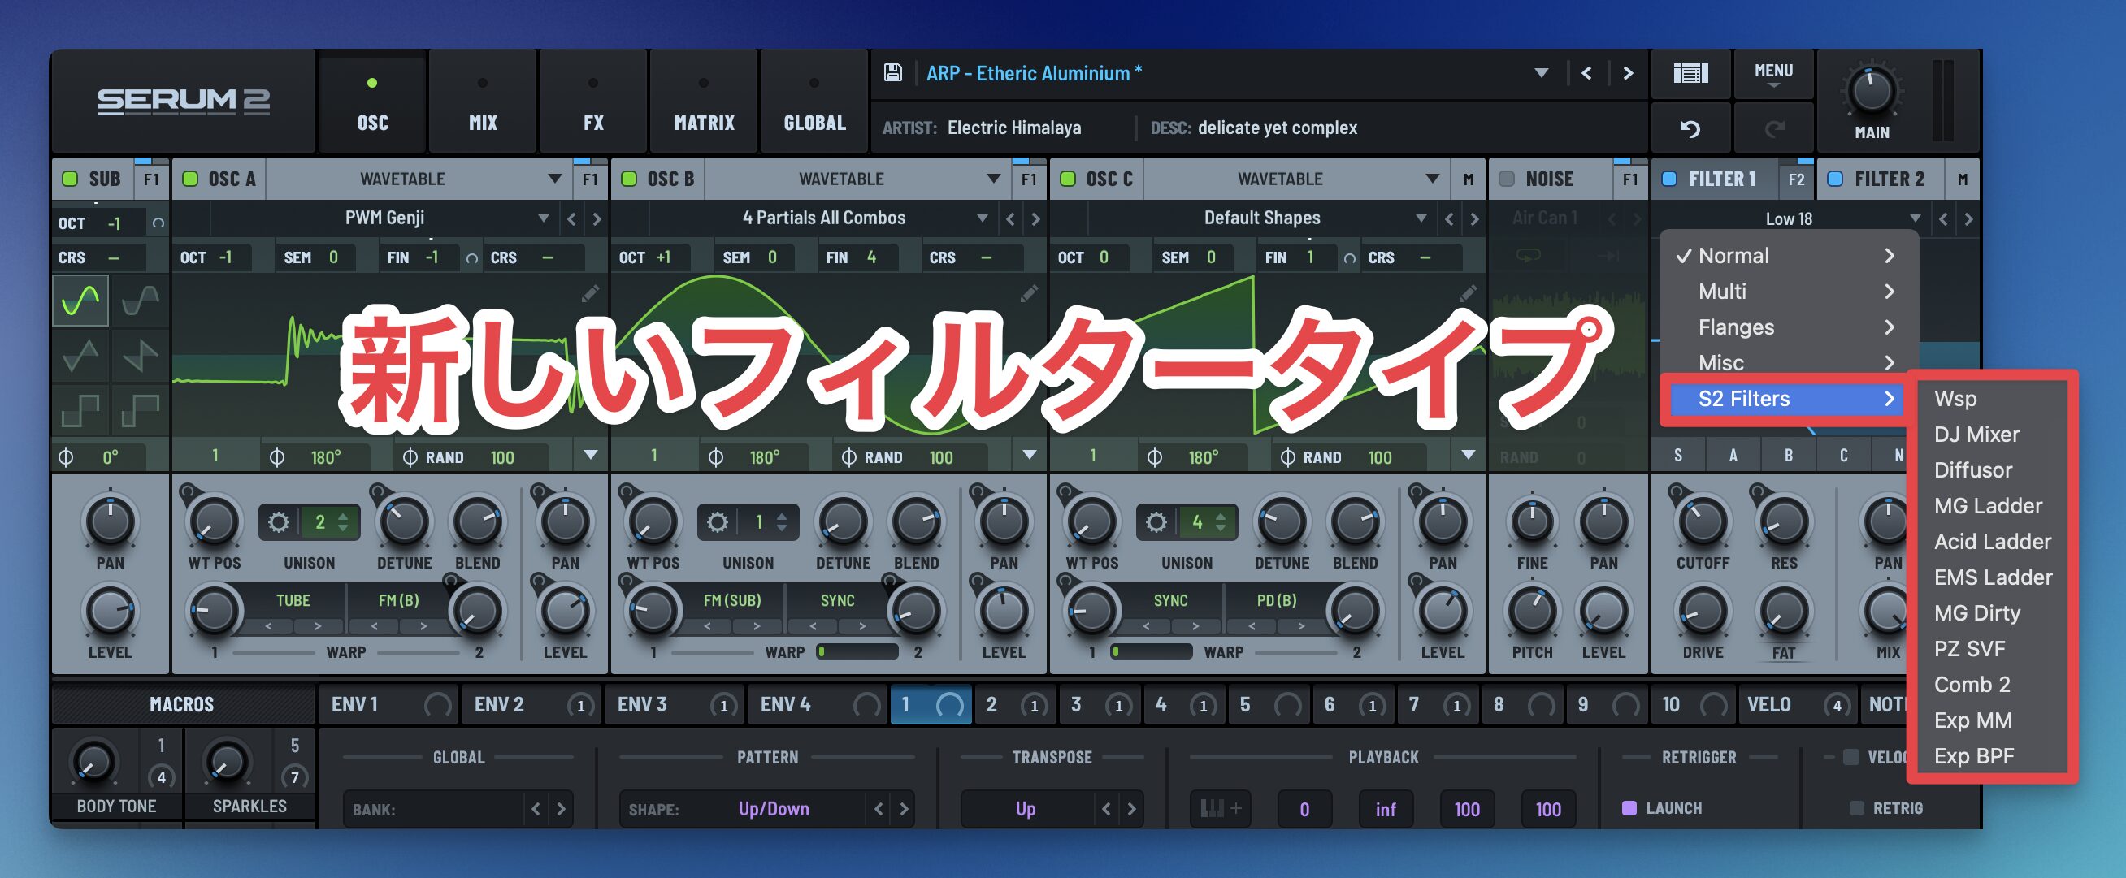Select next OSC C wavetable arrow
The width and height of the screenshot is (2126, 878).
1475,218
